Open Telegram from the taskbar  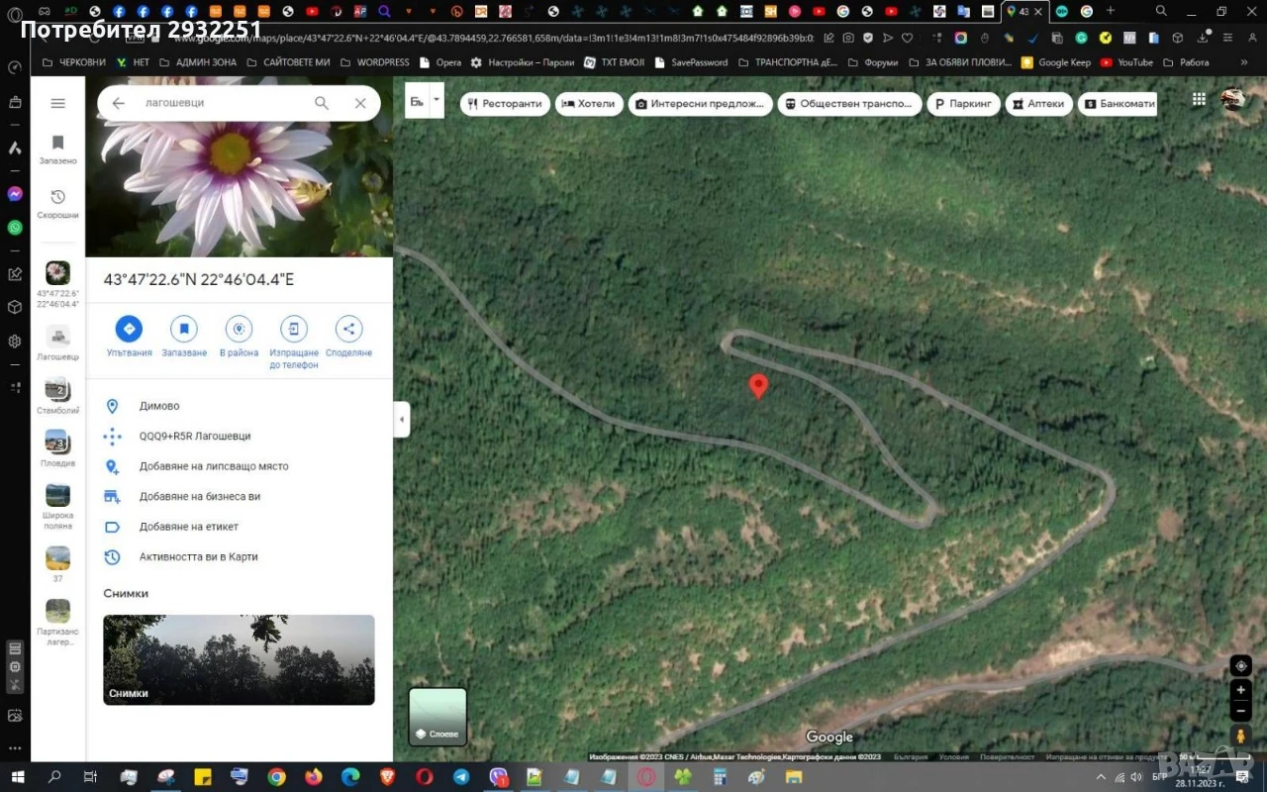pos(461,777)
